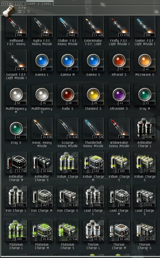
Task: Click the Lead Charge M stack
Action: 119,197
